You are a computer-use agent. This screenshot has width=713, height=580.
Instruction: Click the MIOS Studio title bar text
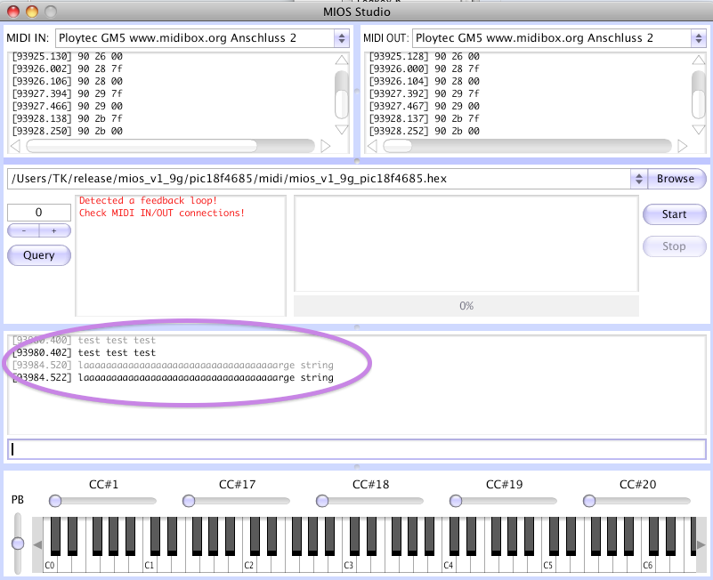pos(356,12)
